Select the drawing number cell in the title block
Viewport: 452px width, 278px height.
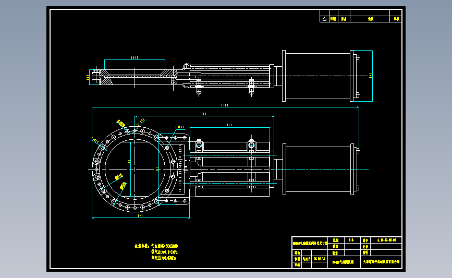click(x=386, y=240)
